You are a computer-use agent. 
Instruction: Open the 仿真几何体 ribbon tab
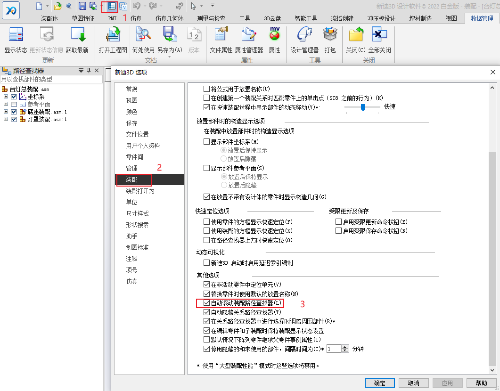(169, 18)
